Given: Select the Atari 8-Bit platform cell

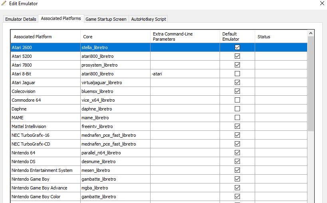Looking at the screenshot, I should 46,73.
